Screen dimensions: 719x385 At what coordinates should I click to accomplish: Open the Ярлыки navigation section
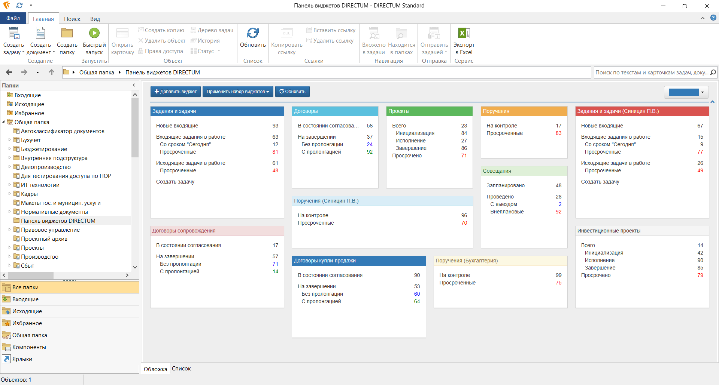70,359
